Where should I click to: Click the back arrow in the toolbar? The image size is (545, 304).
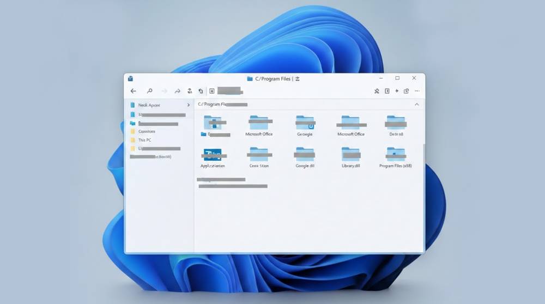[133, 91]
